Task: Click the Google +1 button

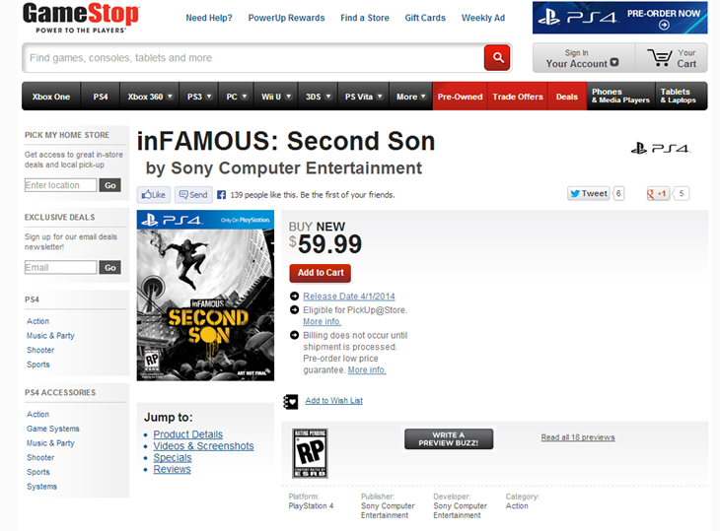Action: tap(659, 193)
